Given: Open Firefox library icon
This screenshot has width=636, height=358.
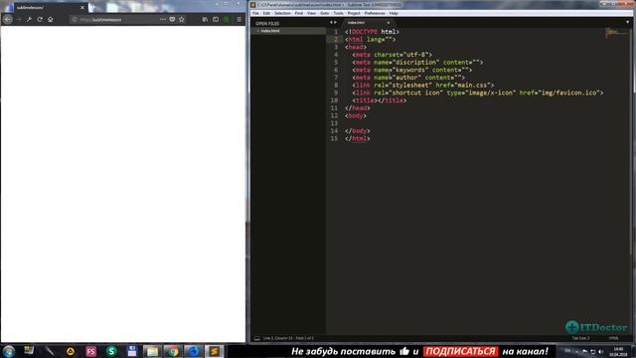Looking at the screenshot, I should [205, 19].
